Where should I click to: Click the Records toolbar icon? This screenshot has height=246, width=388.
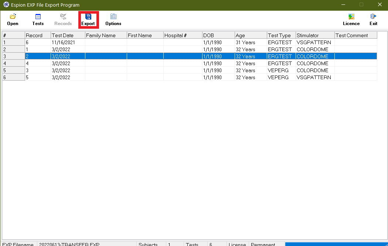point(63,17)
